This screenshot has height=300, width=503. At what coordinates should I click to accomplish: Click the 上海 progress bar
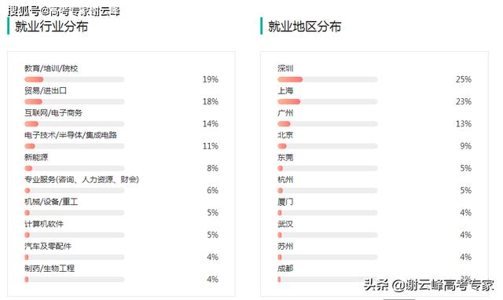click(x=328, y=101)
